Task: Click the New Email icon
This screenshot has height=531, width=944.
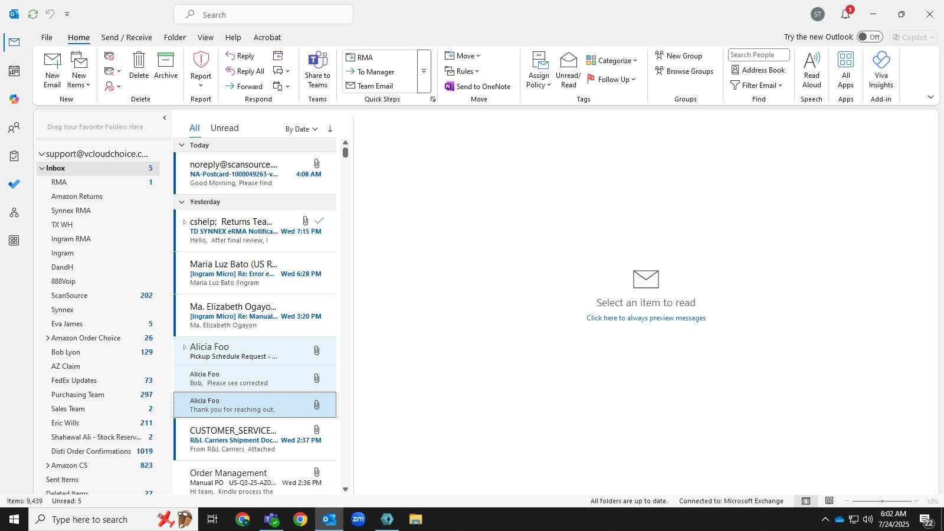Action: pyautogui.click(x=53, y=60)
